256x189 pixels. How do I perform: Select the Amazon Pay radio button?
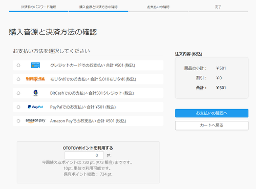click(x=18, y=121)
